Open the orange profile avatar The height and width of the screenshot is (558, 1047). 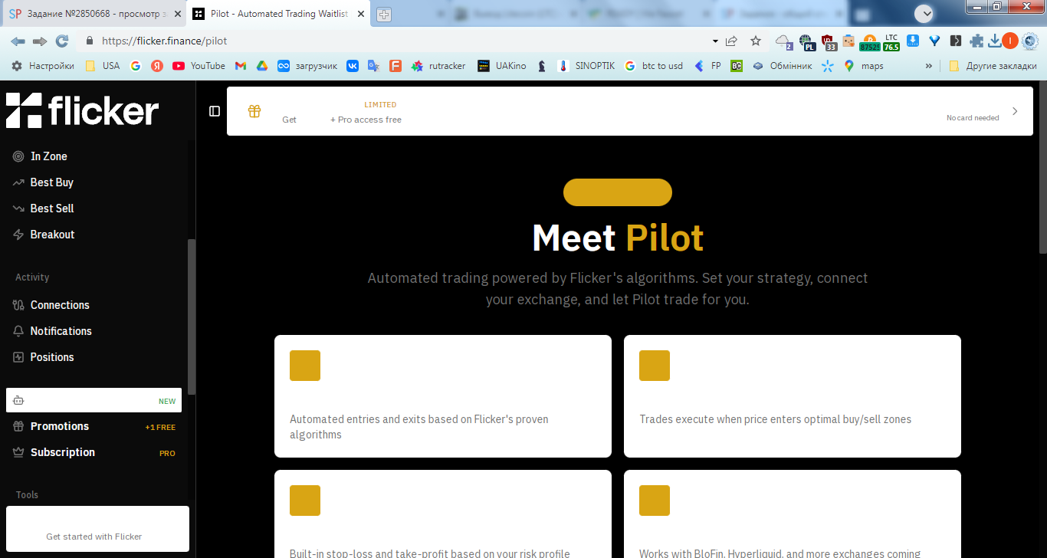[1010, 41]
